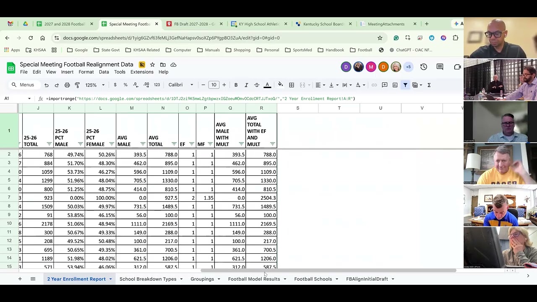Open the Google Sheets home icon
This screenshot has width=537, height=302.
11,68
